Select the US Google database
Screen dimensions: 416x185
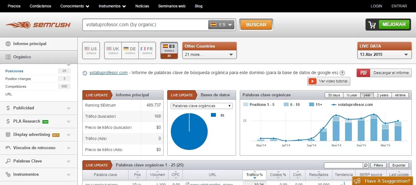point(91,50)
